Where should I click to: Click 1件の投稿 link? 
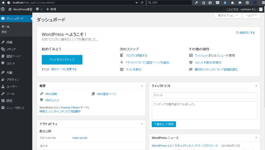(51, 94)
